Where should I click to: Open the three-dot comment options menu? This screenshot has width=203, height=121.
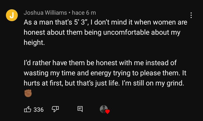pos(191,15)
